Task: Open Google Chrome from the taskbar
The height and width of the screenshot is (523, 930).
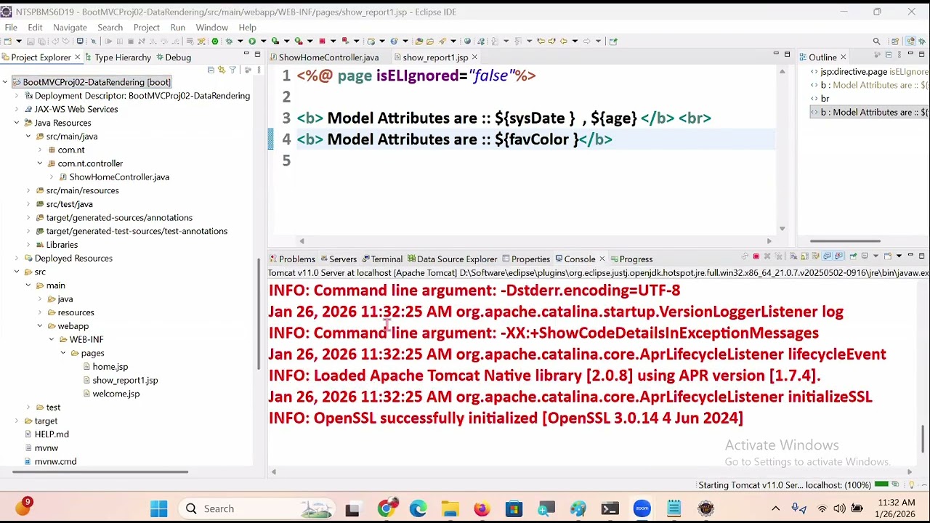Action: 386,508
